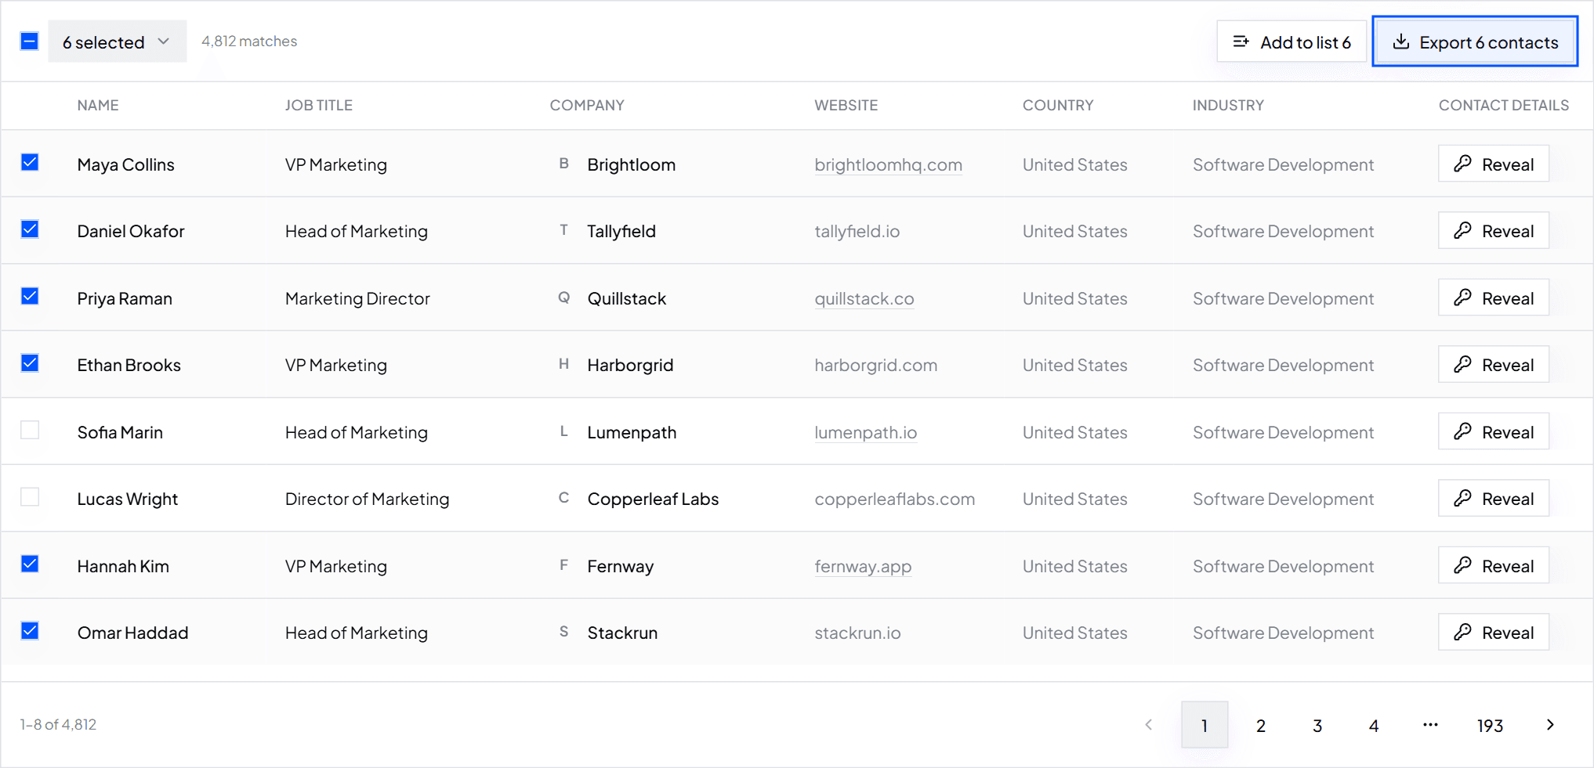
Task: Uncheck the Hannah Kim row checkbox
Action: coord(30,564)
